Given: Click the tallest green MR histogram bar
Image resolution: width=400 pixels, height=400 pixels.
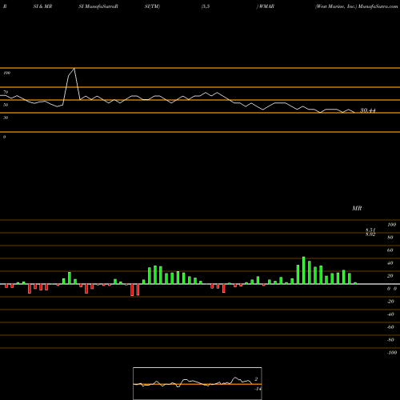Looking at the screenshot, I should [x=304, y=270].
